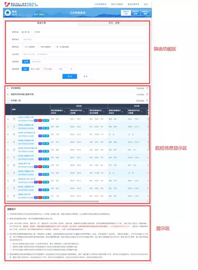
Task: Click the clipboard icon in the second university row
Action: coord(14,127)
